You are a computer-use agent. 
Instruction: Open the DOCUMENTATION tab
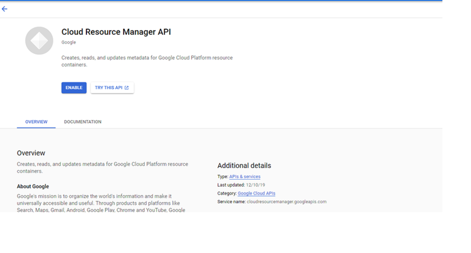pos(82,122)
